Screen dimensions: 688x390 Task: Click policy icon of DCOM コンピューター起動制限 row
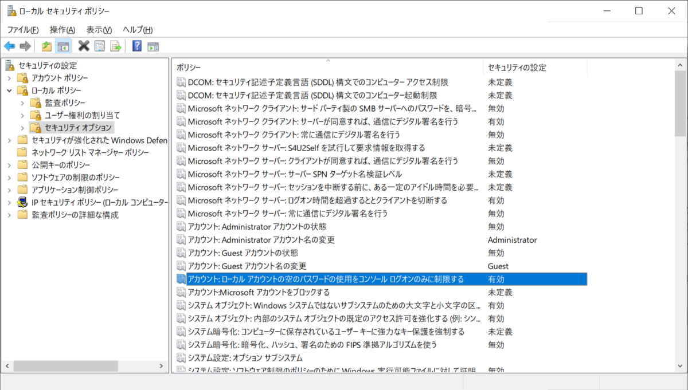(x=181, y=95)
